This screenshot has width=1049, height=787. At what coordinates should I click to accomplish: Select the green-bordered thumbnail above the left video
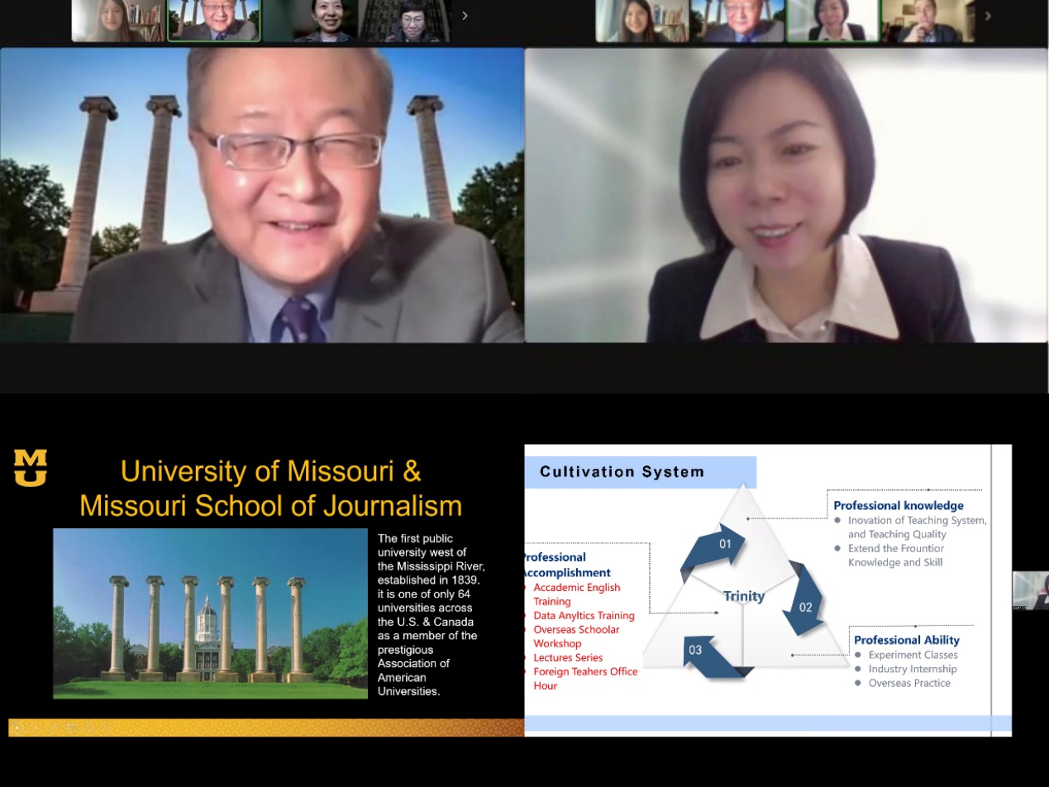214,21
